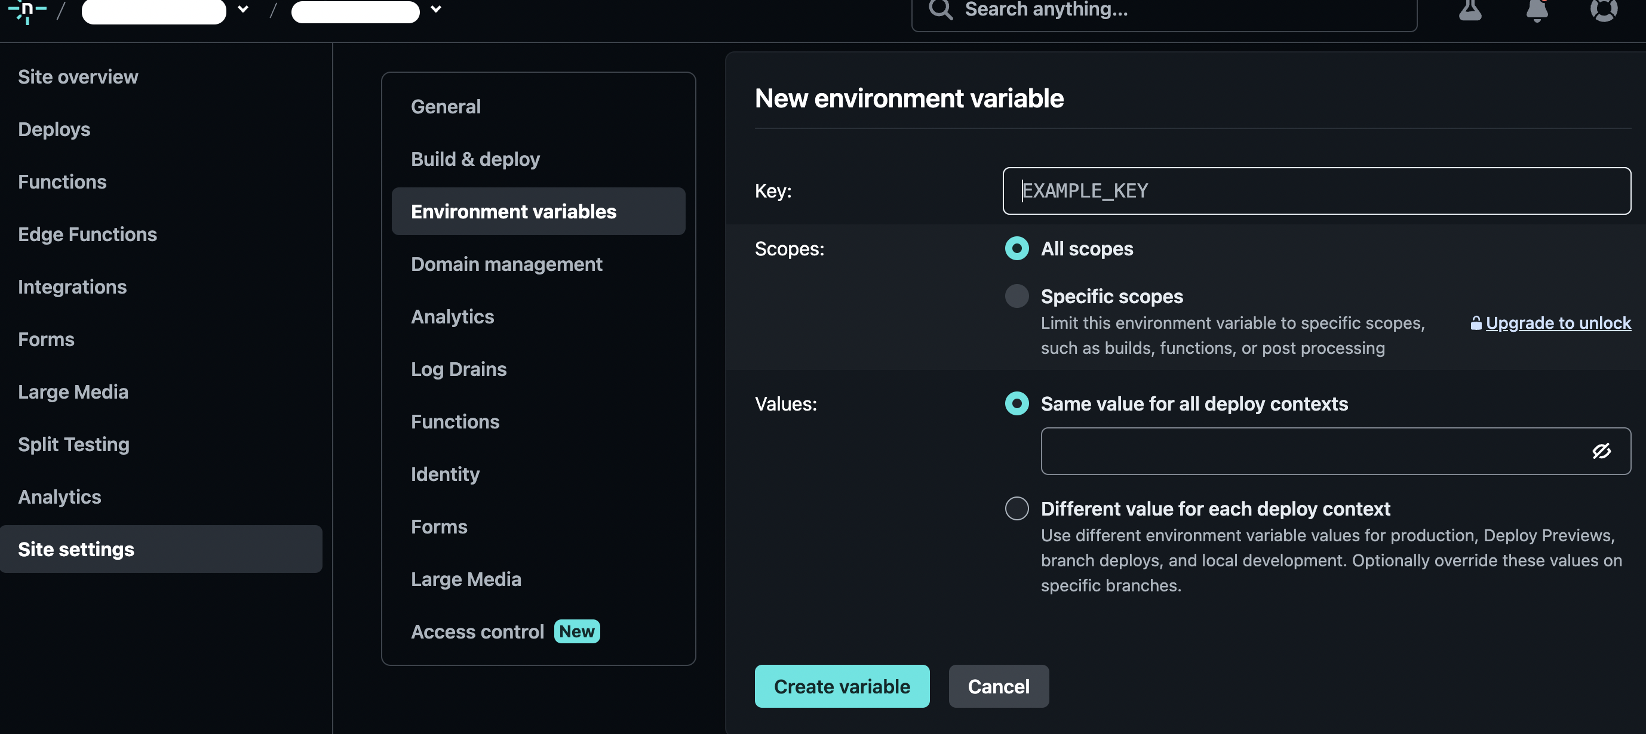
Task: Open Access control settings
Action: coord(477,631)
